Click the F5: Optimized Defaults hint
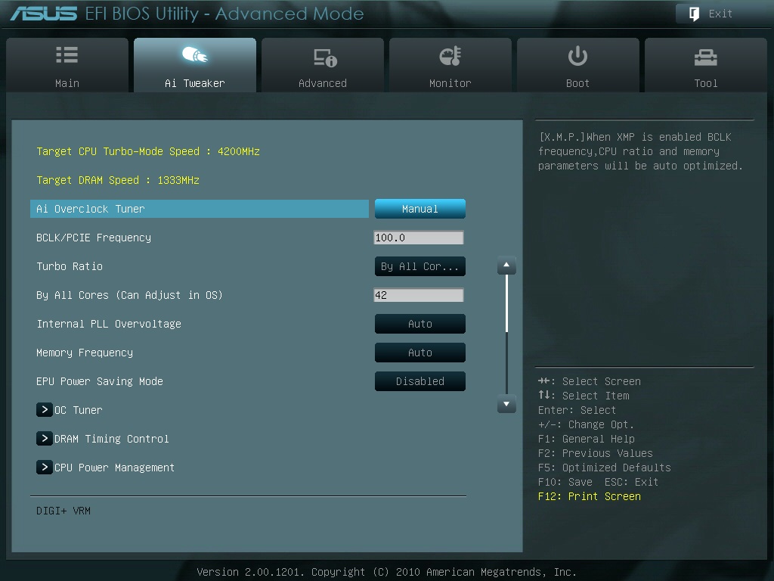 (x=604, y=468)
